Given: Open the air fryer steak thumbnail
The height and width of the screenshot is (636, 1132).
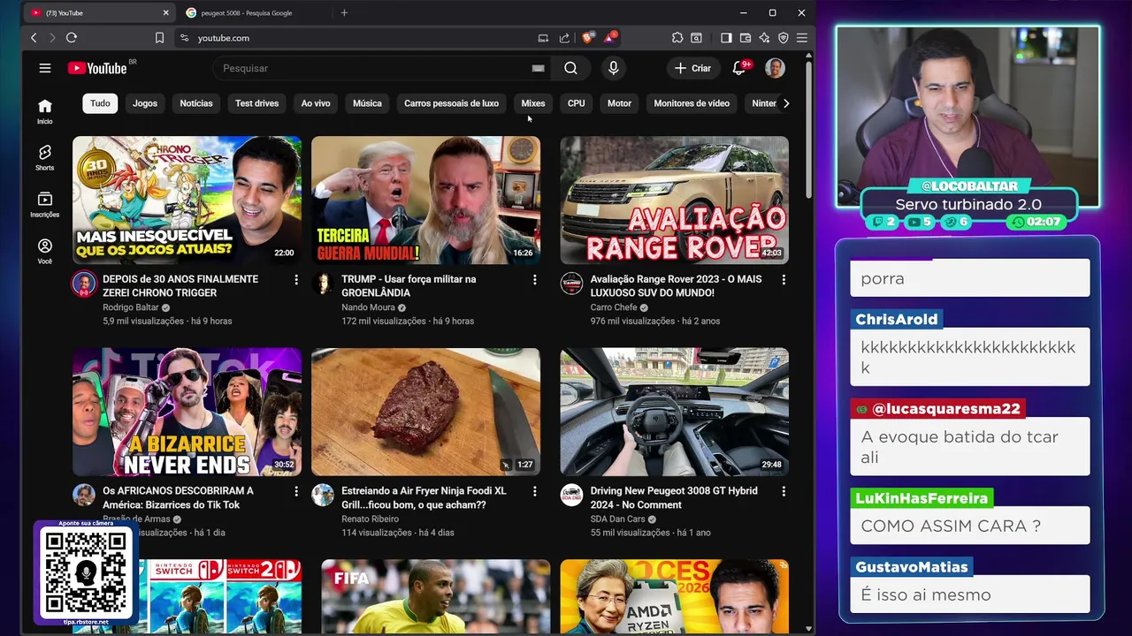Looking at the screenshot, I should pyautogui.click(x=425, y=412).
